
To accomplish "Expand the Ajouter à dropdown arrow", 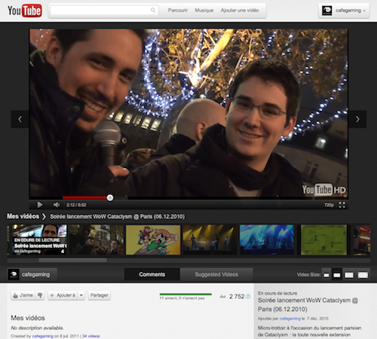I will pyautogui.click(x=81, y=295).
